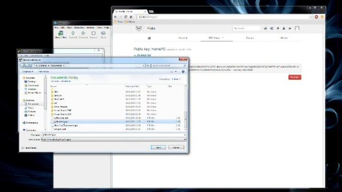Collapse the dialog with Hide Folders
The height and width of the screenshot is (192, 342).
(29, 148)
